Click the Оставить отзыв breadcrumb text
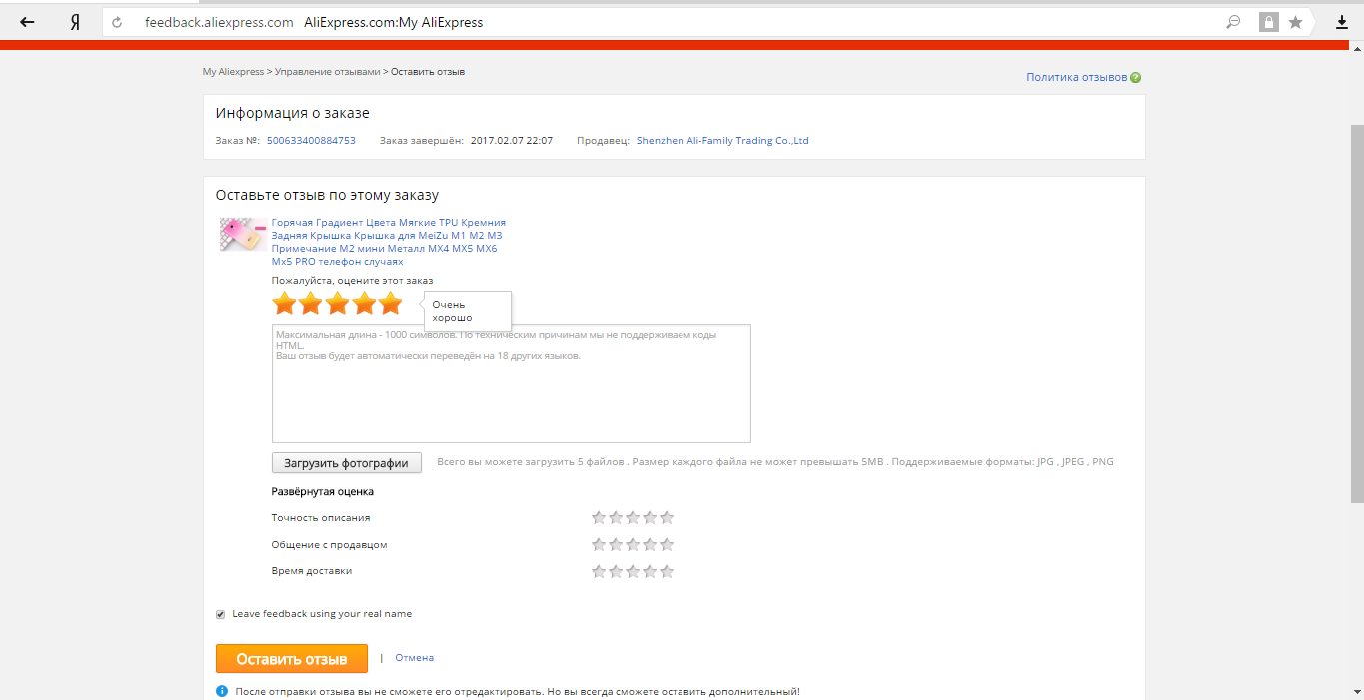 (428, 72)
